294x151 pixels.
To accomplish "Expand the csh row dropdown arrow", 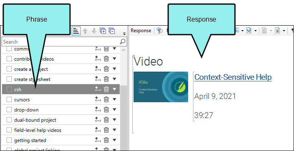I will click(114, 89).
